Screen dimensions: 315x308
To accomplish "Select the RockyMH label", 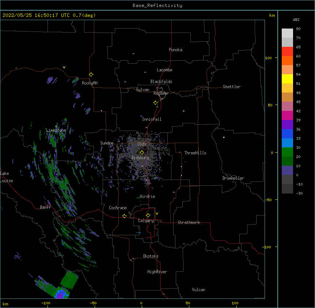I will 90,83.
